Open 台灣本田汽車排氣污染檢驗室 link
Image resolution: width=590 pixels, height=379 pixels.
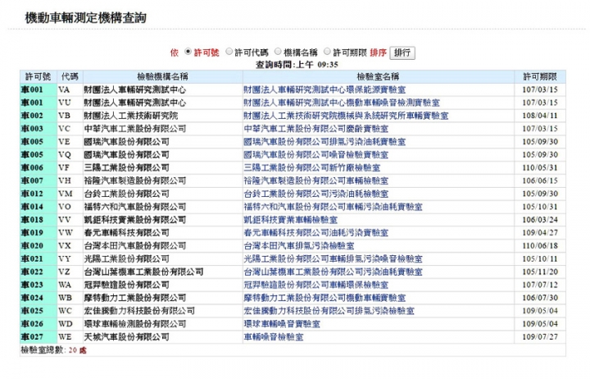299,245
